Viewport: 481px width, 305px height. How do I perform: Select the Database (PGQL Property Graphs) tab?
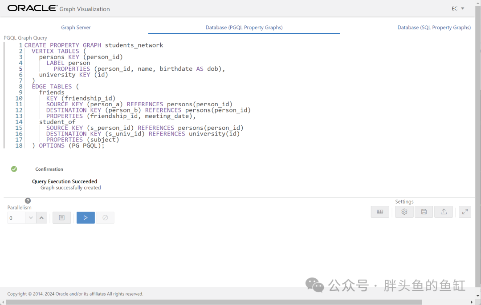244,28
